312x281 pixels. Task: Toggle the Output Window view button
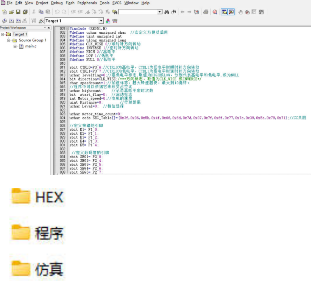click(231, 12)
